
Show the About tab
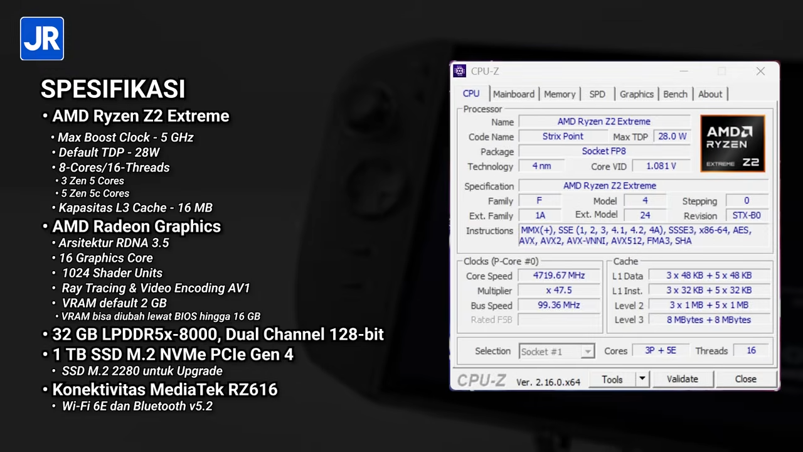coord(710,94)
